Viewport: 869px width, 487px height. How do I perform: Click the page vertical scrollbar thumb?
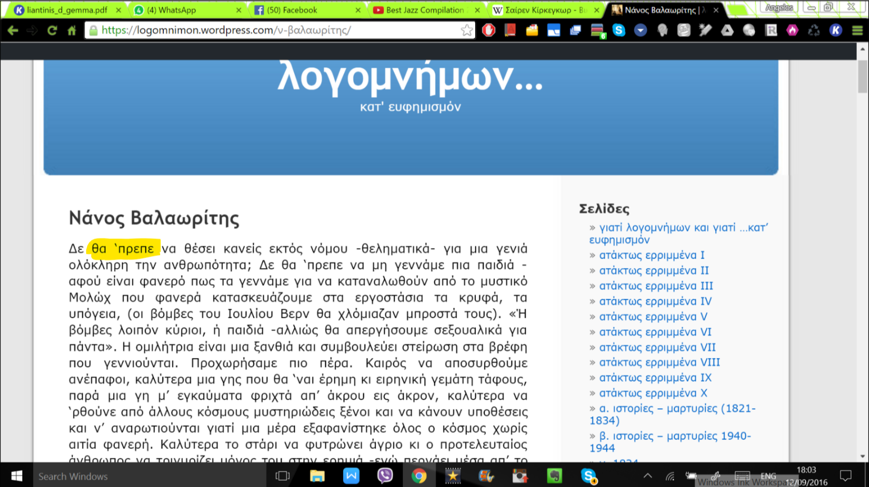pos(863,76)
